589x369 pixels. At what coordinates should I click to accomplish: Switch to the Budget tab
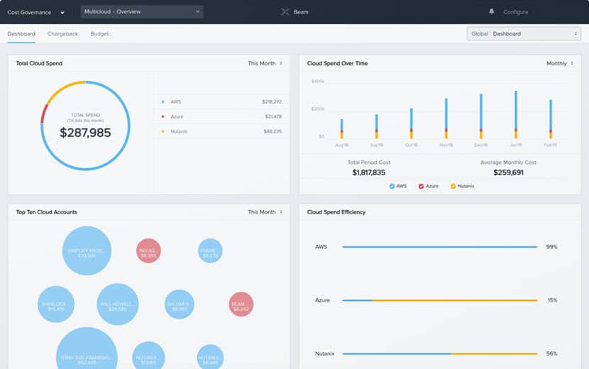pos(99,34)
